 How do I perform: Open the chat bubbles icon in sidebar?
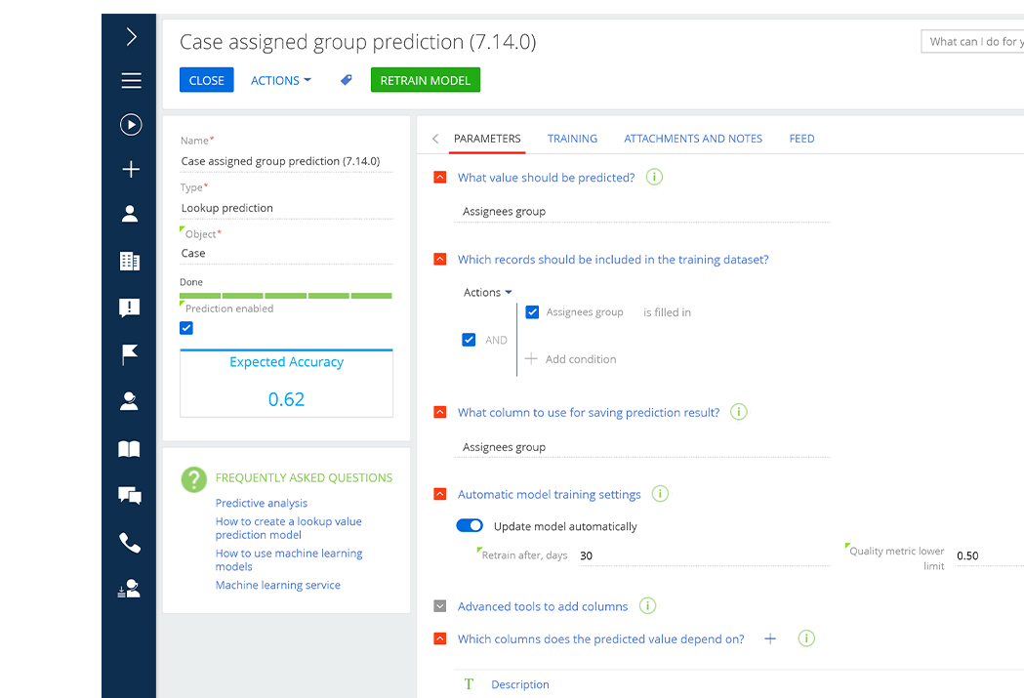click(130, 495)
